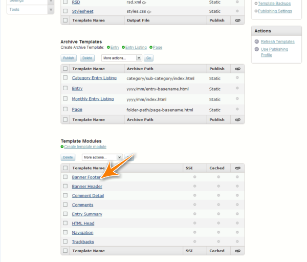The image size is (307, 262).
Task: Open the Category Entry Listing template
Action: pyautogui.click(x=94, y=78)
